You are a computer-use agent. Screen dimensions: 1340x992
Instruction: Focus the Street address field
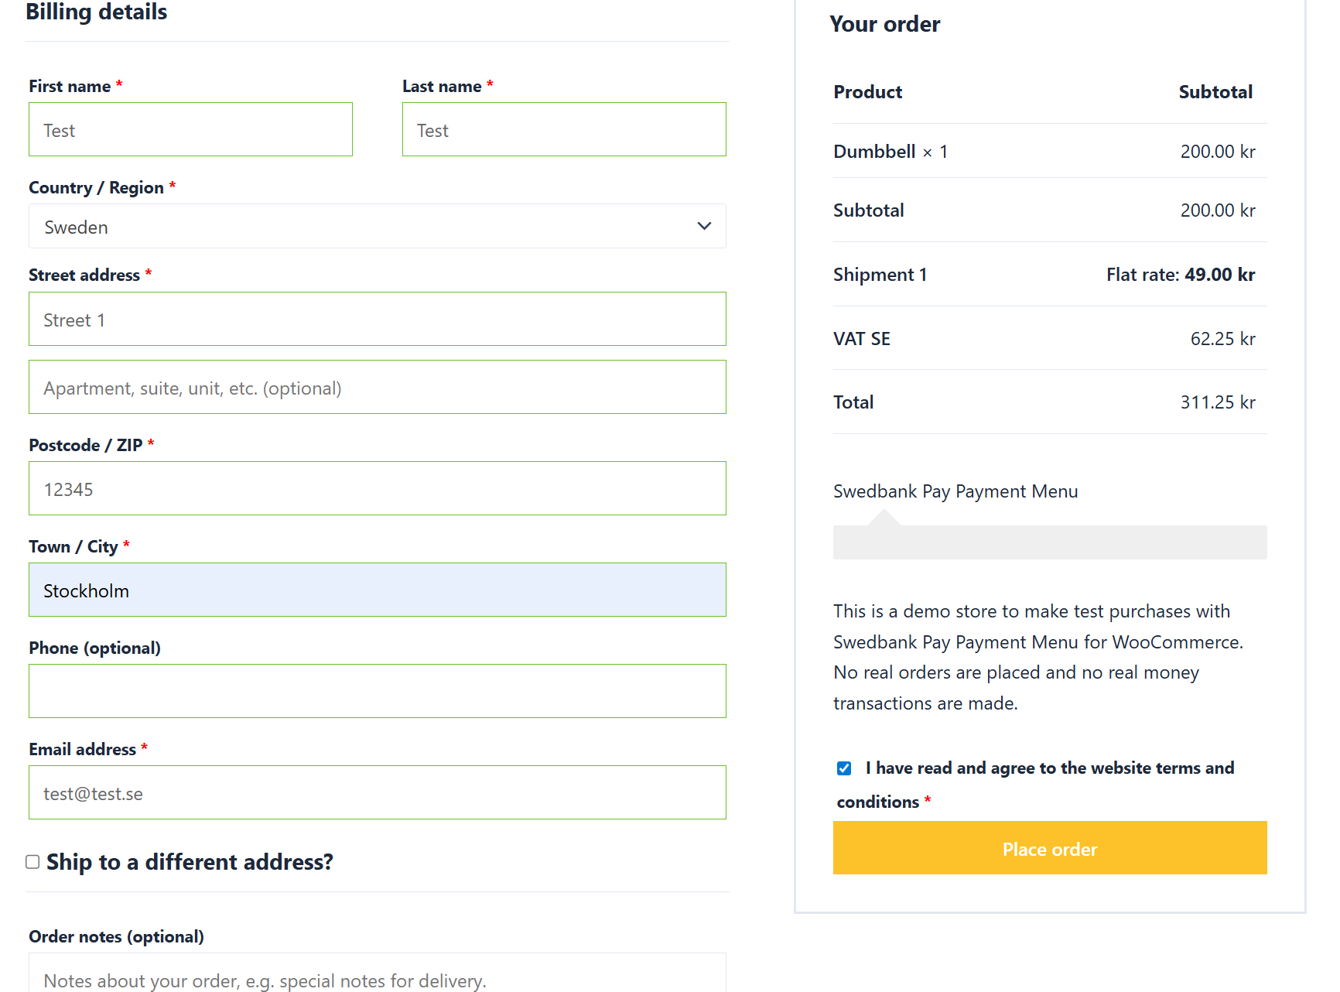(x=377, y=320)
